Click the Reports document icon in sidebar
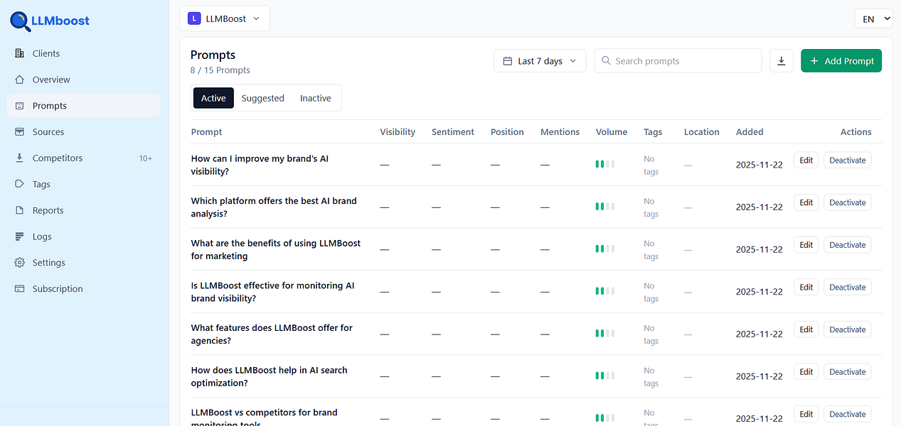Screen dimensions: 901x426 (x=19, y=211)
